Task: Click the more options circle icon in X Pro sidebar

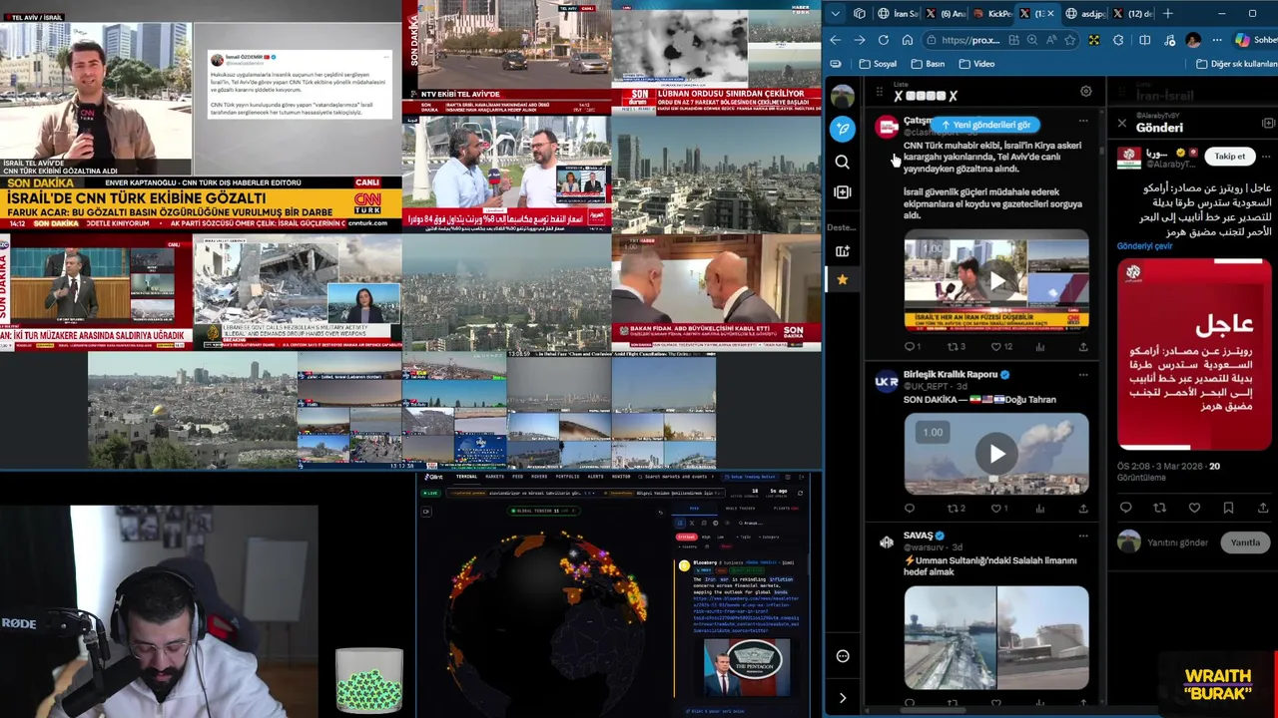Action: coord(843,655)
